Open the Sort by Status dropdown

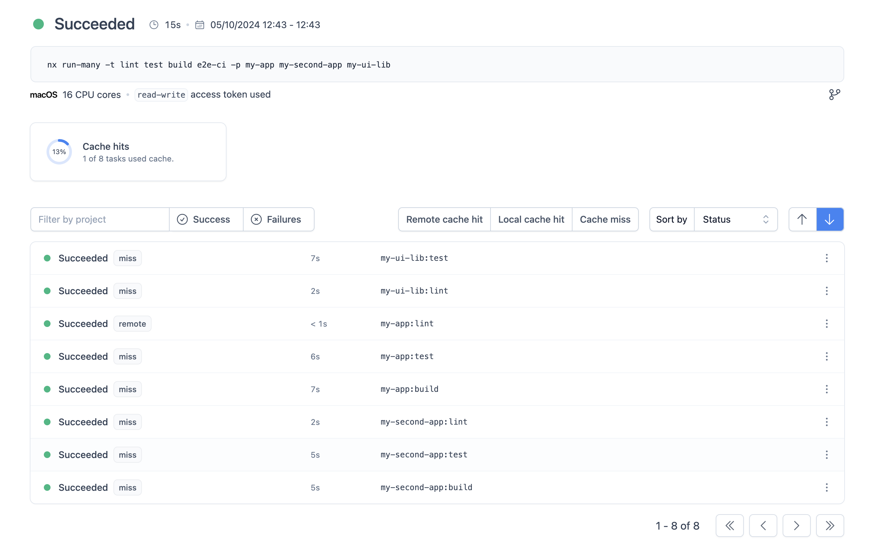(735, 219)
